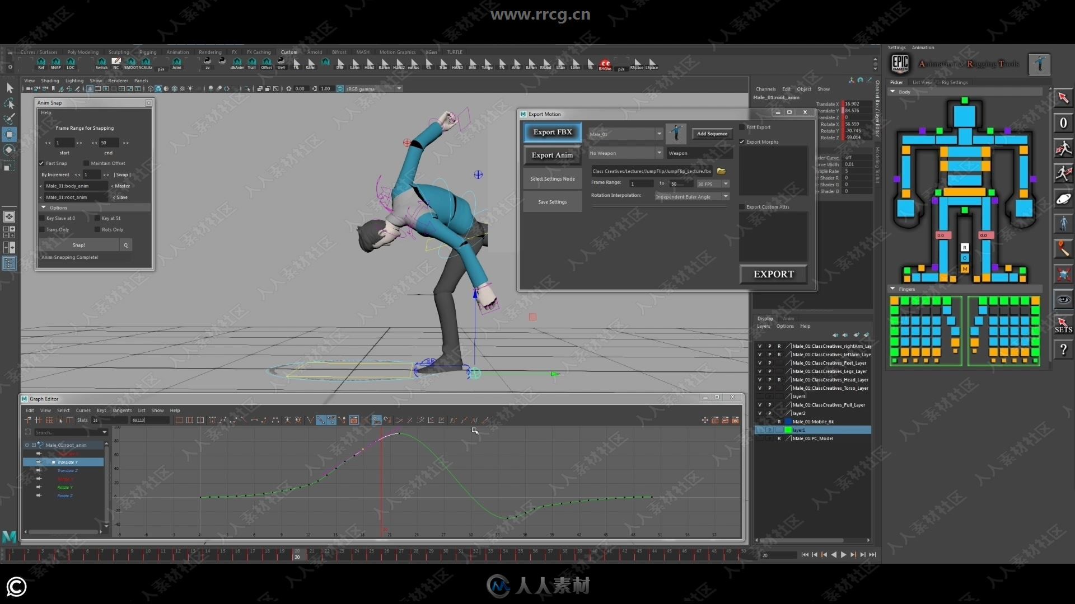
Task: Click the red BHGhost shelf icon
Action: point(605,64)
